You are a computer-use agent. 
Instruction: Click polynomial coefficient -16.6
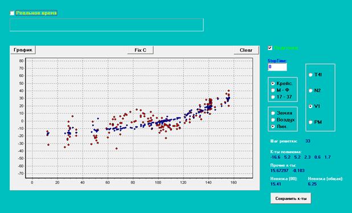pyautogui.click(x=275, y=157)
